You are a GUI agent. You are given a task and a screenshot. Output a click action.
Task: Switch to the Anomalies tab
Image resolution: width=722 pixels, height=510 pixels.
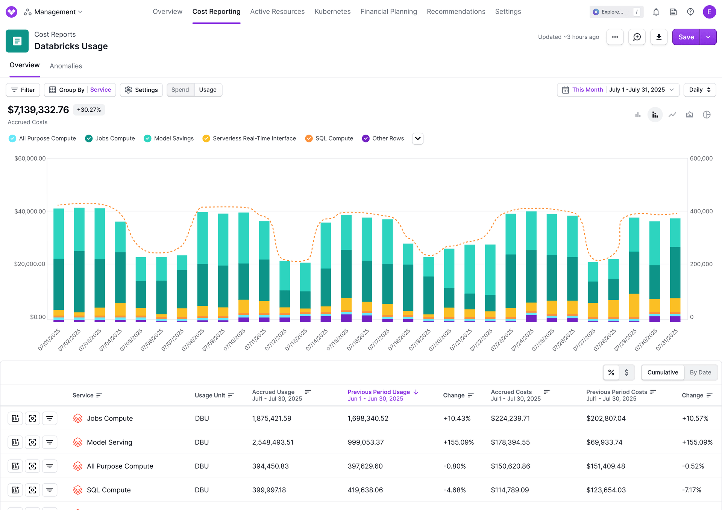(66, 66)
